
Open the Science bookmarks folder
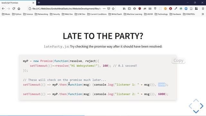(x=28, y=14)
